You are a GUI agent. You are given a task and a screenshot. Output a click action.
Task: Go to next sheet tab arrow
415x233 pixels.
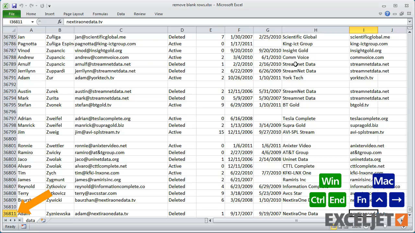15,220
